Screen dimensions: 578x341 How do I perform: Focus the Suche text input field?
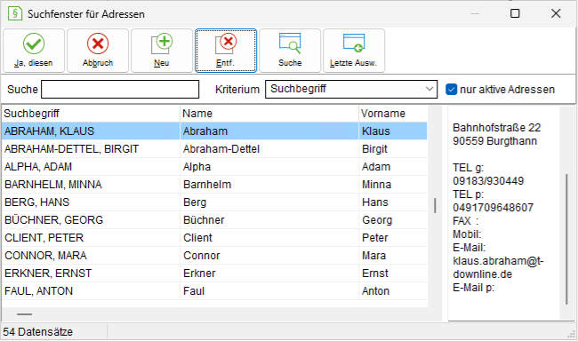coord(120,89)
